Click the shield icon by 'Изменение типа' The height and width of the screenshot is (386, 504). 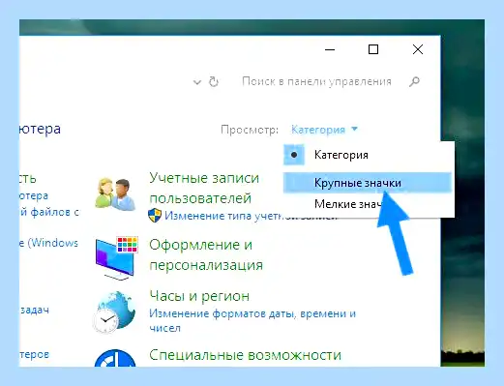[155, 215]
